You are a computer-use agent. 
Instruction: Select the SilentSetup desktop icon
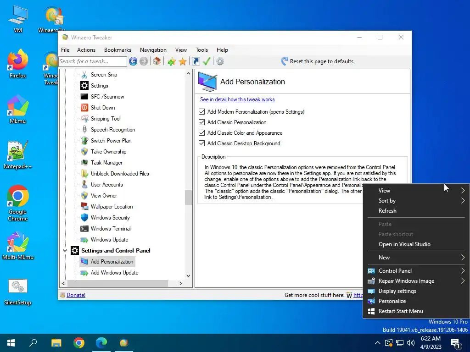(18, 292)
